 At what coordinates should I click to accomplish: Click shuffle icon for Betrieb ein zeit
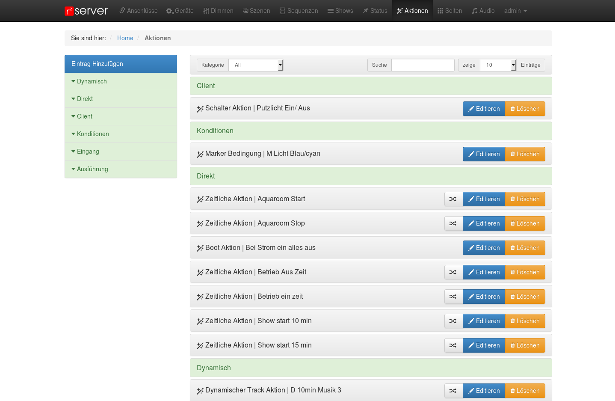(453, 297)
